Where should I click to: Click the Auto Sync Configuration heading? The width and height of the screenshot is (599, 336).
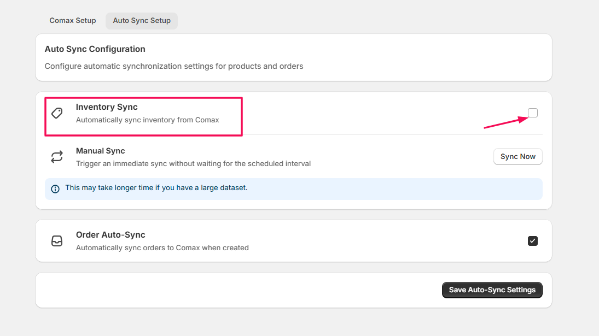click(x=95, y=49)
